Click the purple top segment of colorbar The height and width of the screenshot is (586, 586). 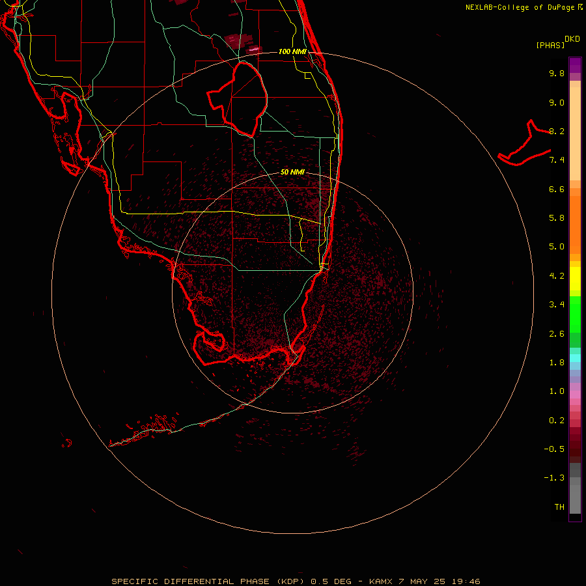pyautogui.click(x=575, y=65)
